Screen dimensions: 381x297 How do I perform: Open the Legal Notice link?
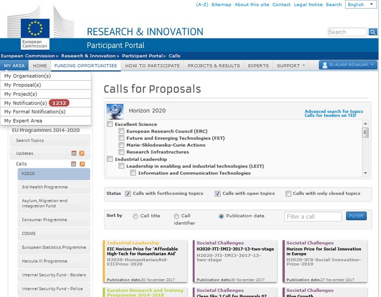(308, 4)
